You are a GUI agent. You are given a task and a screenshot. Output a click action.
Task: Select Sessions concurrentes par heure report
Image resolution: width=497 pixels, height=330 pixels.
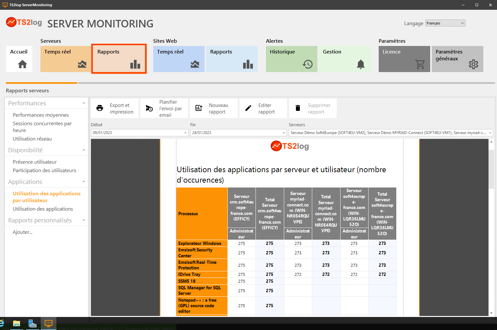42,127
